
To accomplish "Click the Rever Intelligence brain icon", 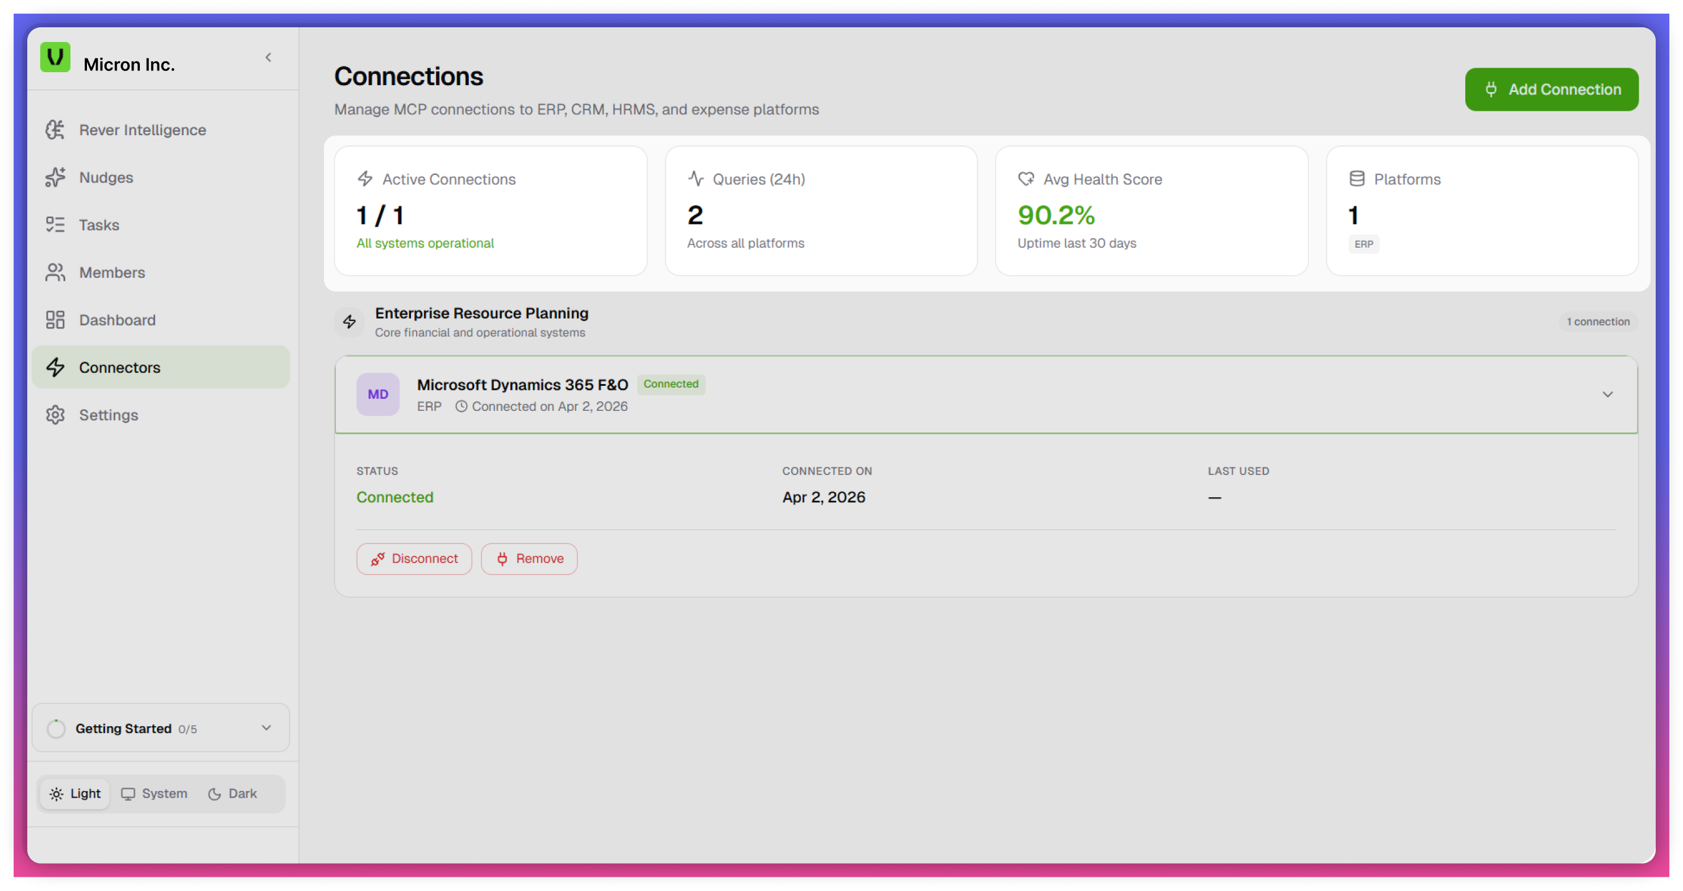I will [x=55, y=130].
